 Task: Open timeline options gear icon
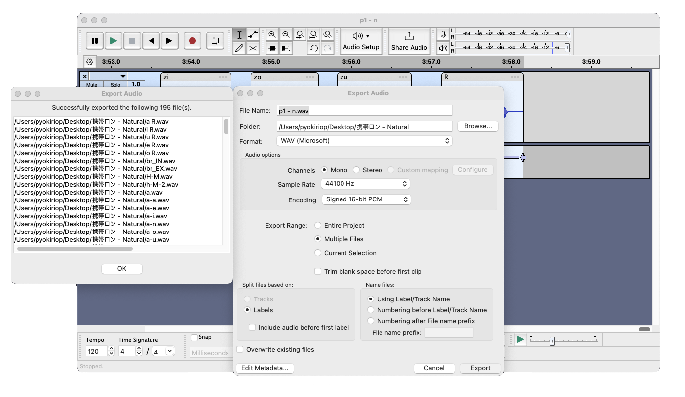click(90, 62)
